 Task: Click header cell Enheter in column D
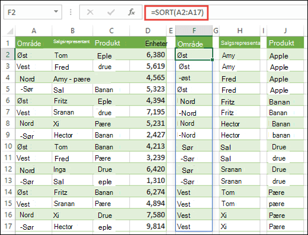pyautogui.click(x=148, y=43)
